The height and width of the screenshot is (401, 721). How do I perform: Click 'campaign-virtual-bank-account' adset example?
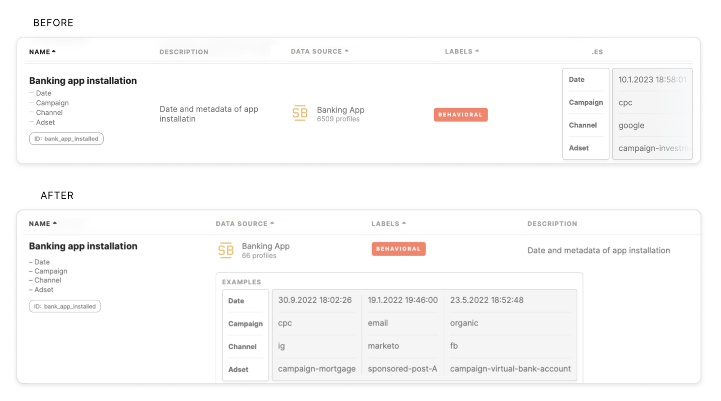coord(510,369)
